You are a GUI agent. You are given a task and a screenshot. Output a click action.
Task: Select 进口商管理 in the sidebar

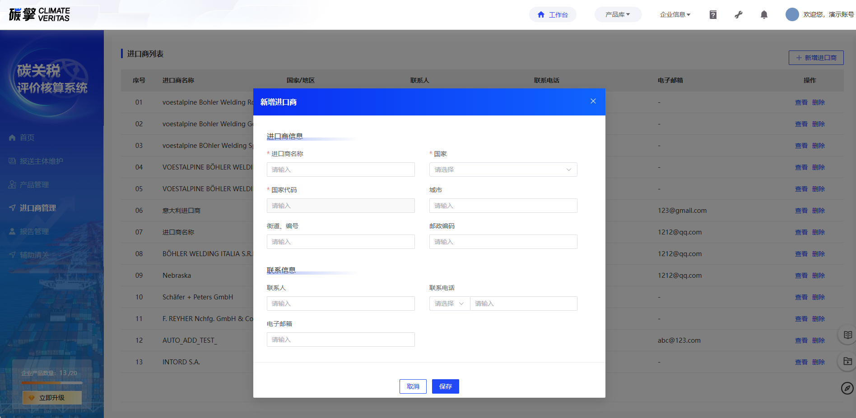coord(38,208)
